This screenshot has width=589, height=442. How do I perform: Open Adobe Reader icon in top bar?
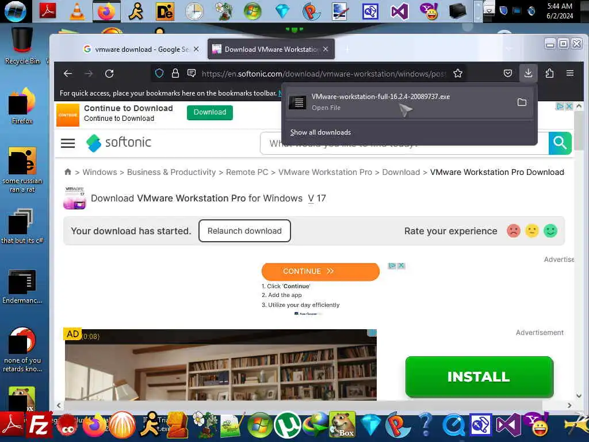coord(48,11)
